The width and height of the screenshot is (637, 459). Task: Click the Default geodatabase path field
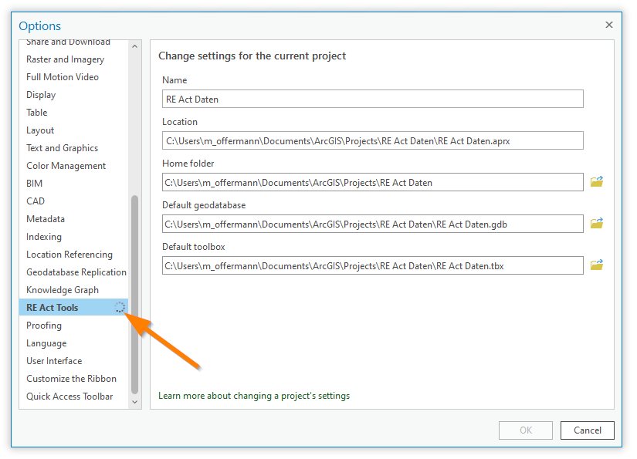click(372, 224)
